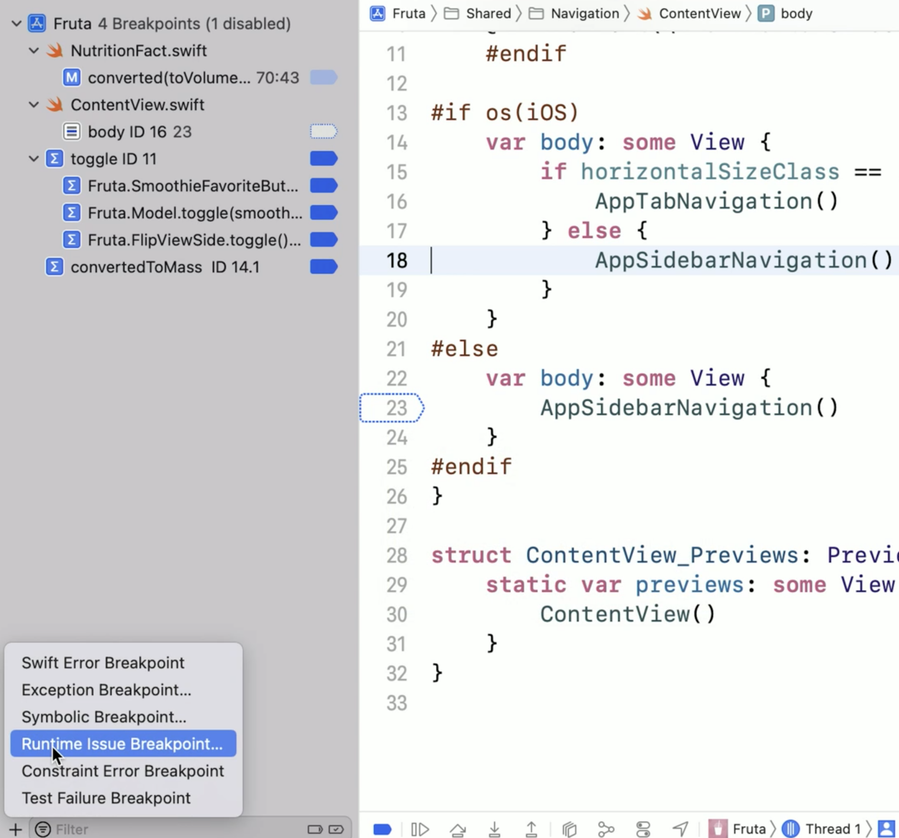
Task: Disable the converted(toVolume… breakpoint indicator
Action: pyautogui.click(x=323, y=78)
